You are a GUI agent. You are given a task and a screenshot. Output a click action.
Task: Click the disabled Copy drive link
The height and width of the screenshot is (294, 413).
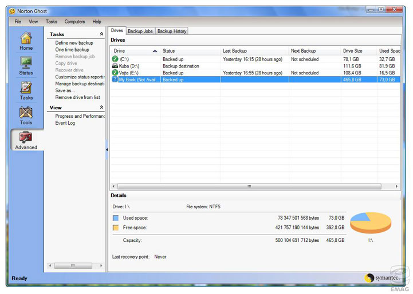point(66,63)
